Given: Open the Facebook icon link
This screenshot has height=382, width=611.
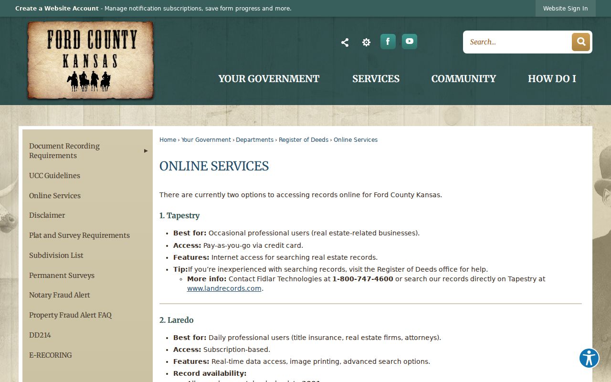Looking at the screenshot, I should tap(388, 42).
